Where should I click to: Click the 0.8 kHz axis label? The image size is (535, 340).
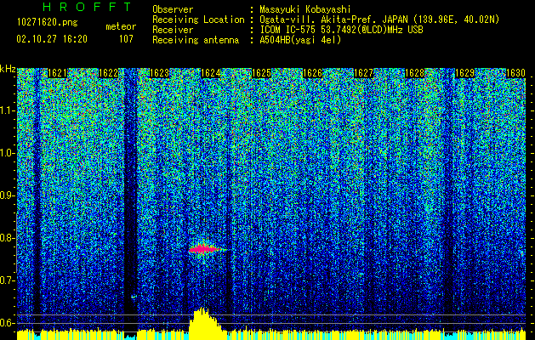(x=8, y=238)
